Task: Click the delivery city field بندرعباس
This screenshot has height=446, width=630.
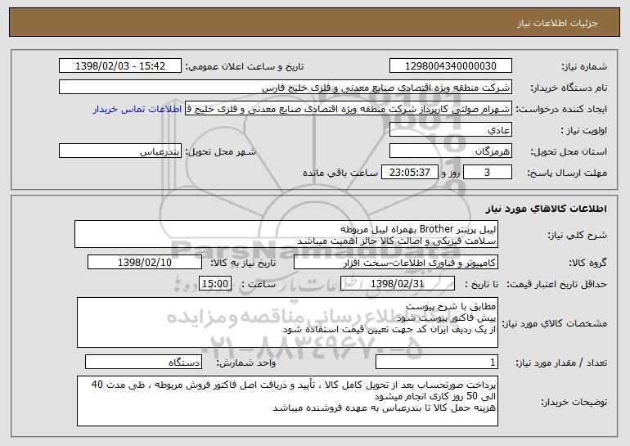Action: click(120, 151)
